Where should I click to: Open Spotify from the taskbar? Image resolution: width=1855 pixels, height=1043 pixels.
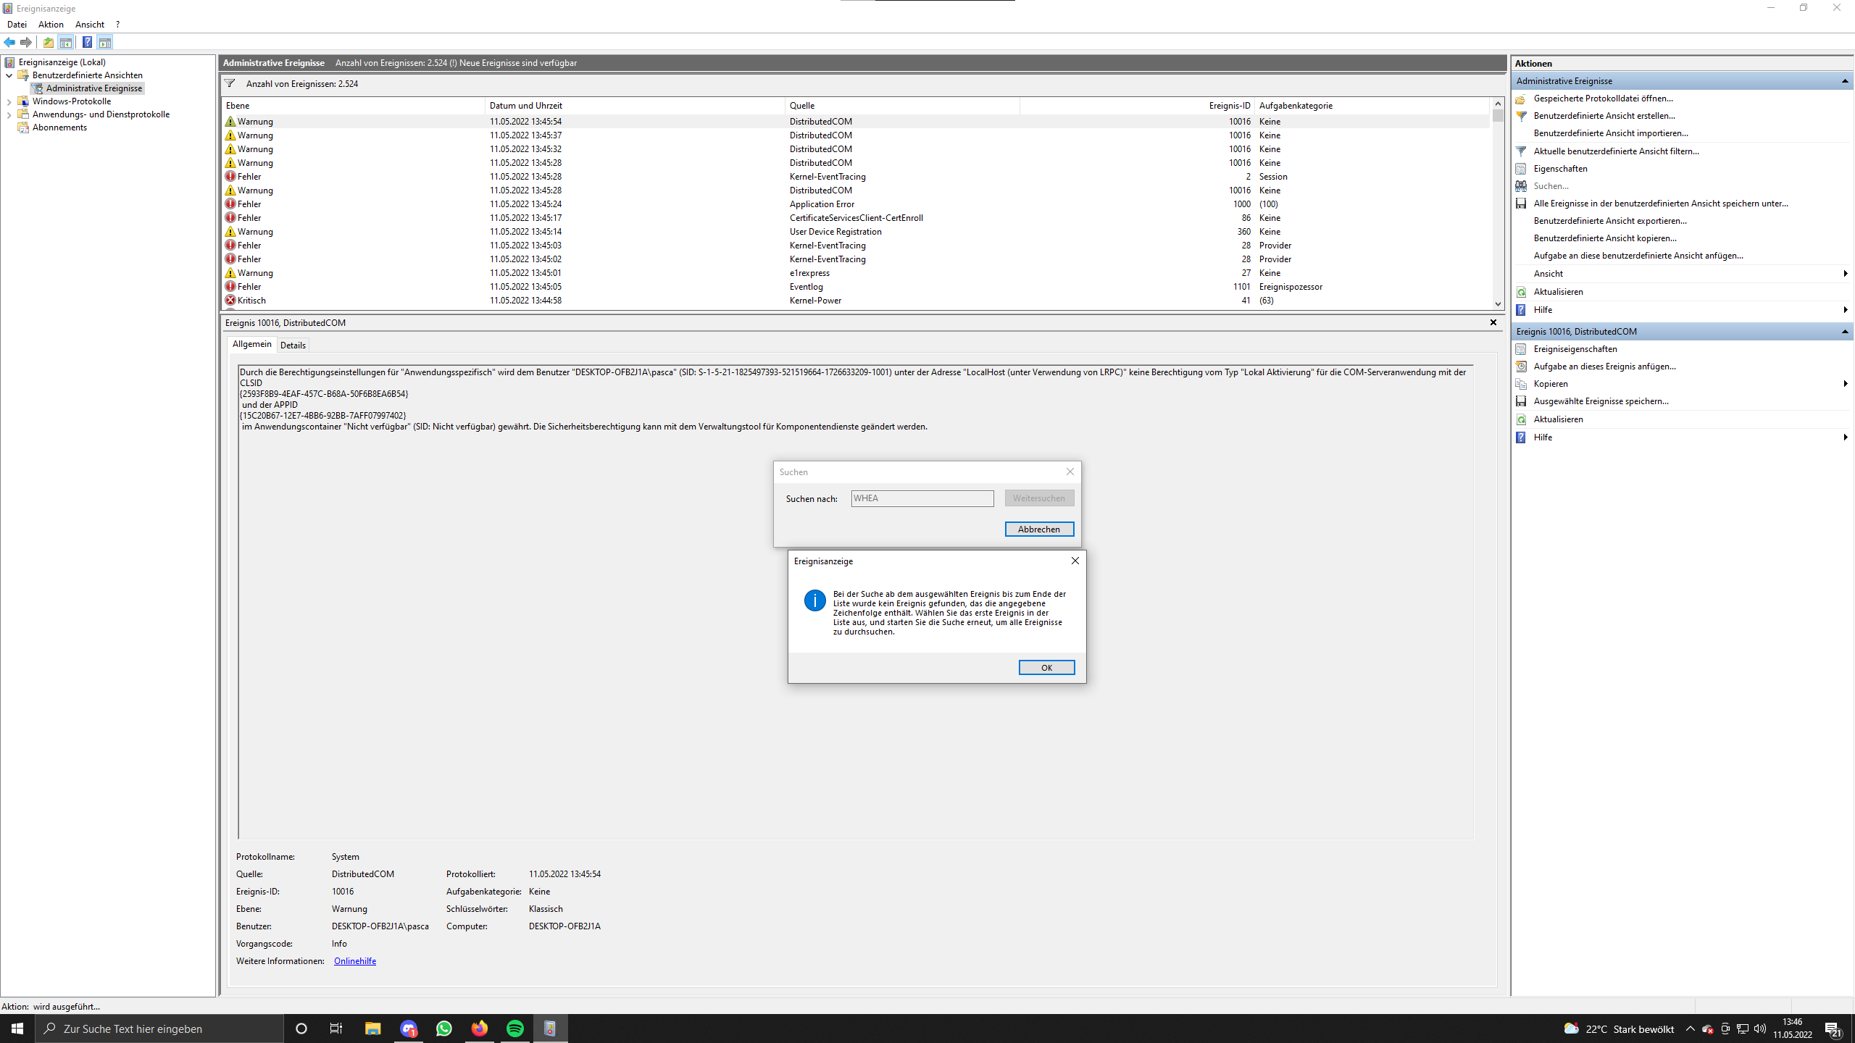[515, 1029]
